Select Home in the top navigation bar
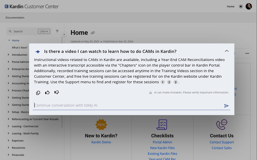This screenshot has width=257, height=160. click(x=230, y=6)
